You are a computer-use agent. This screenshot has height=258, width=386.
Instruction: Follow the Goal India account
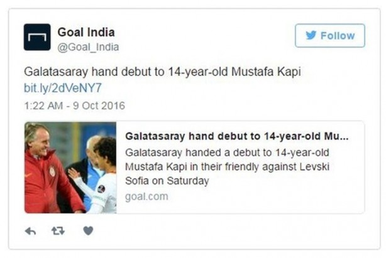(x=329, y=36)
